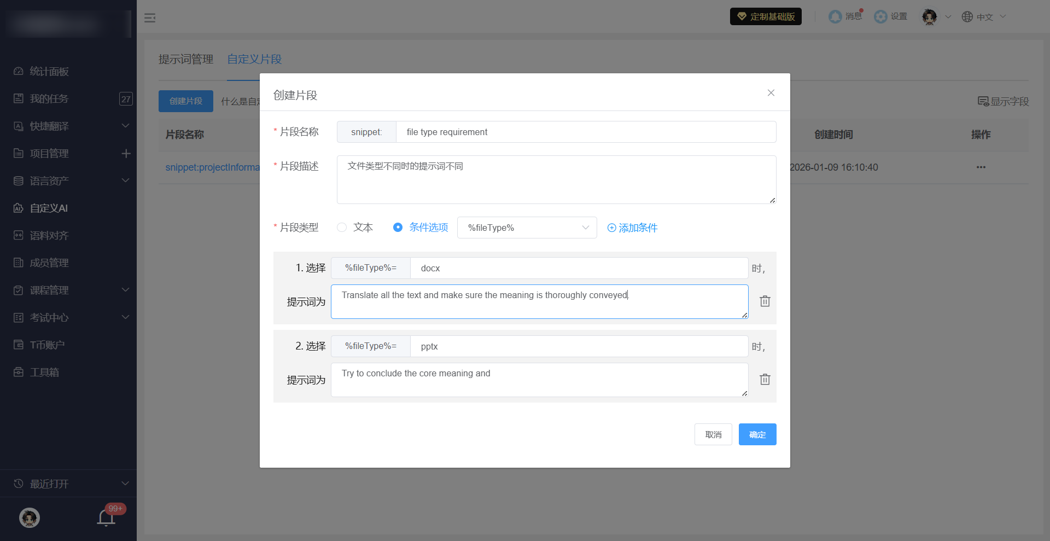The image size is (1050, 541).
Task: Click the 确定 confirm button
Action: (757, 434)
